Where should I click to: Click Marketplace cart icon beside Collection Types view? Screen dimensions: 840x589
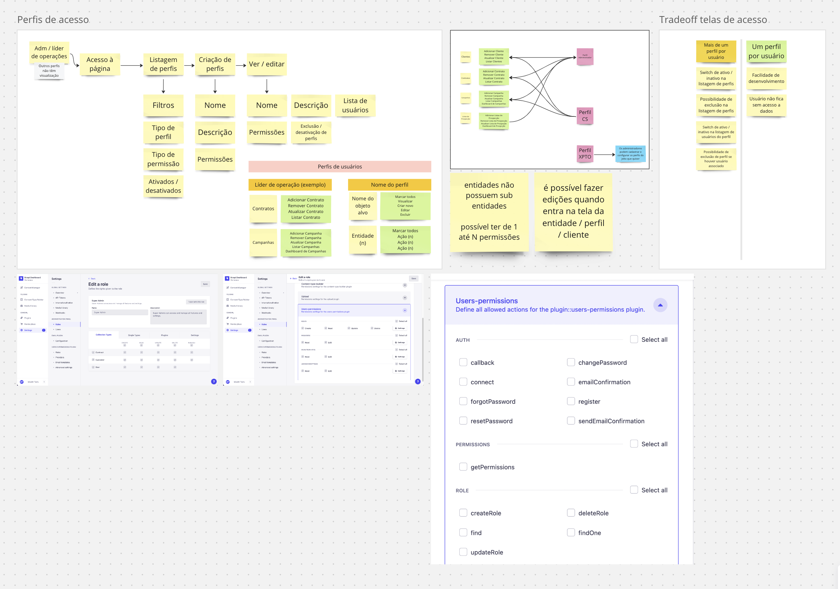22,324
